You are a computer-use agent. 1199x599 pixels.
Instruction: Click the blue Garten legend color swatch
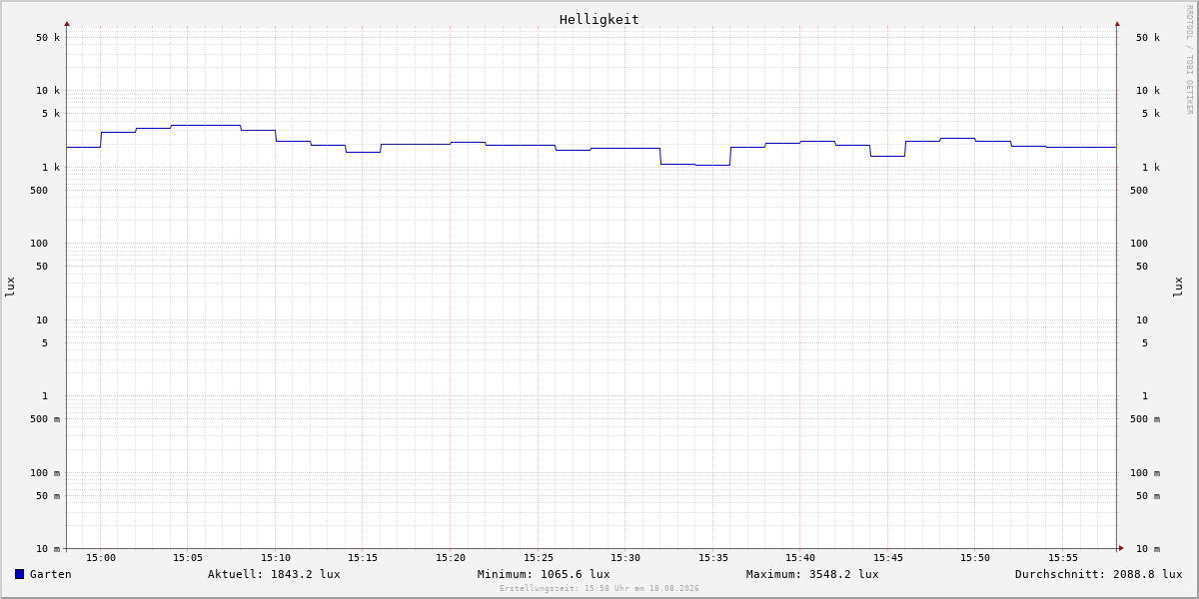point(19,574)
